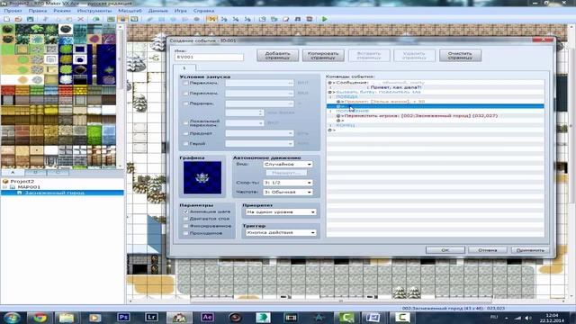Enable the Локальный переключ. condition checkbox
This screenshot has height=324, width=576.
pyautogui.click(x=185, y=122)
